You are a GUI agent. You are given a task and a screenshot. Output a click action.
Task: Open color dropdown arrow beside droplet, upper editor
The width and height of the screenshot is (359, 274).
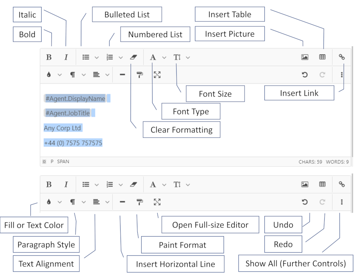(60, 75)
